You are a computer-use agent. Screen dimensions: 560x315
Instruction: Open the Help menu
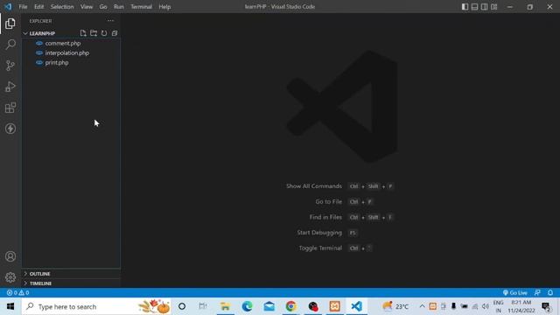click(x=164, y=7)
